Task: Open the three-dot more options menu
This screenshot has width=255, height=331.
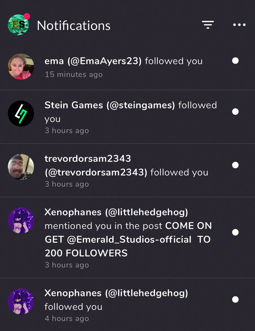Action: [x=239, y=25]
